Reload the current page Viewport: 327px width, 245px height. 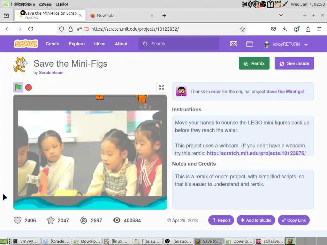pos(31,29)
